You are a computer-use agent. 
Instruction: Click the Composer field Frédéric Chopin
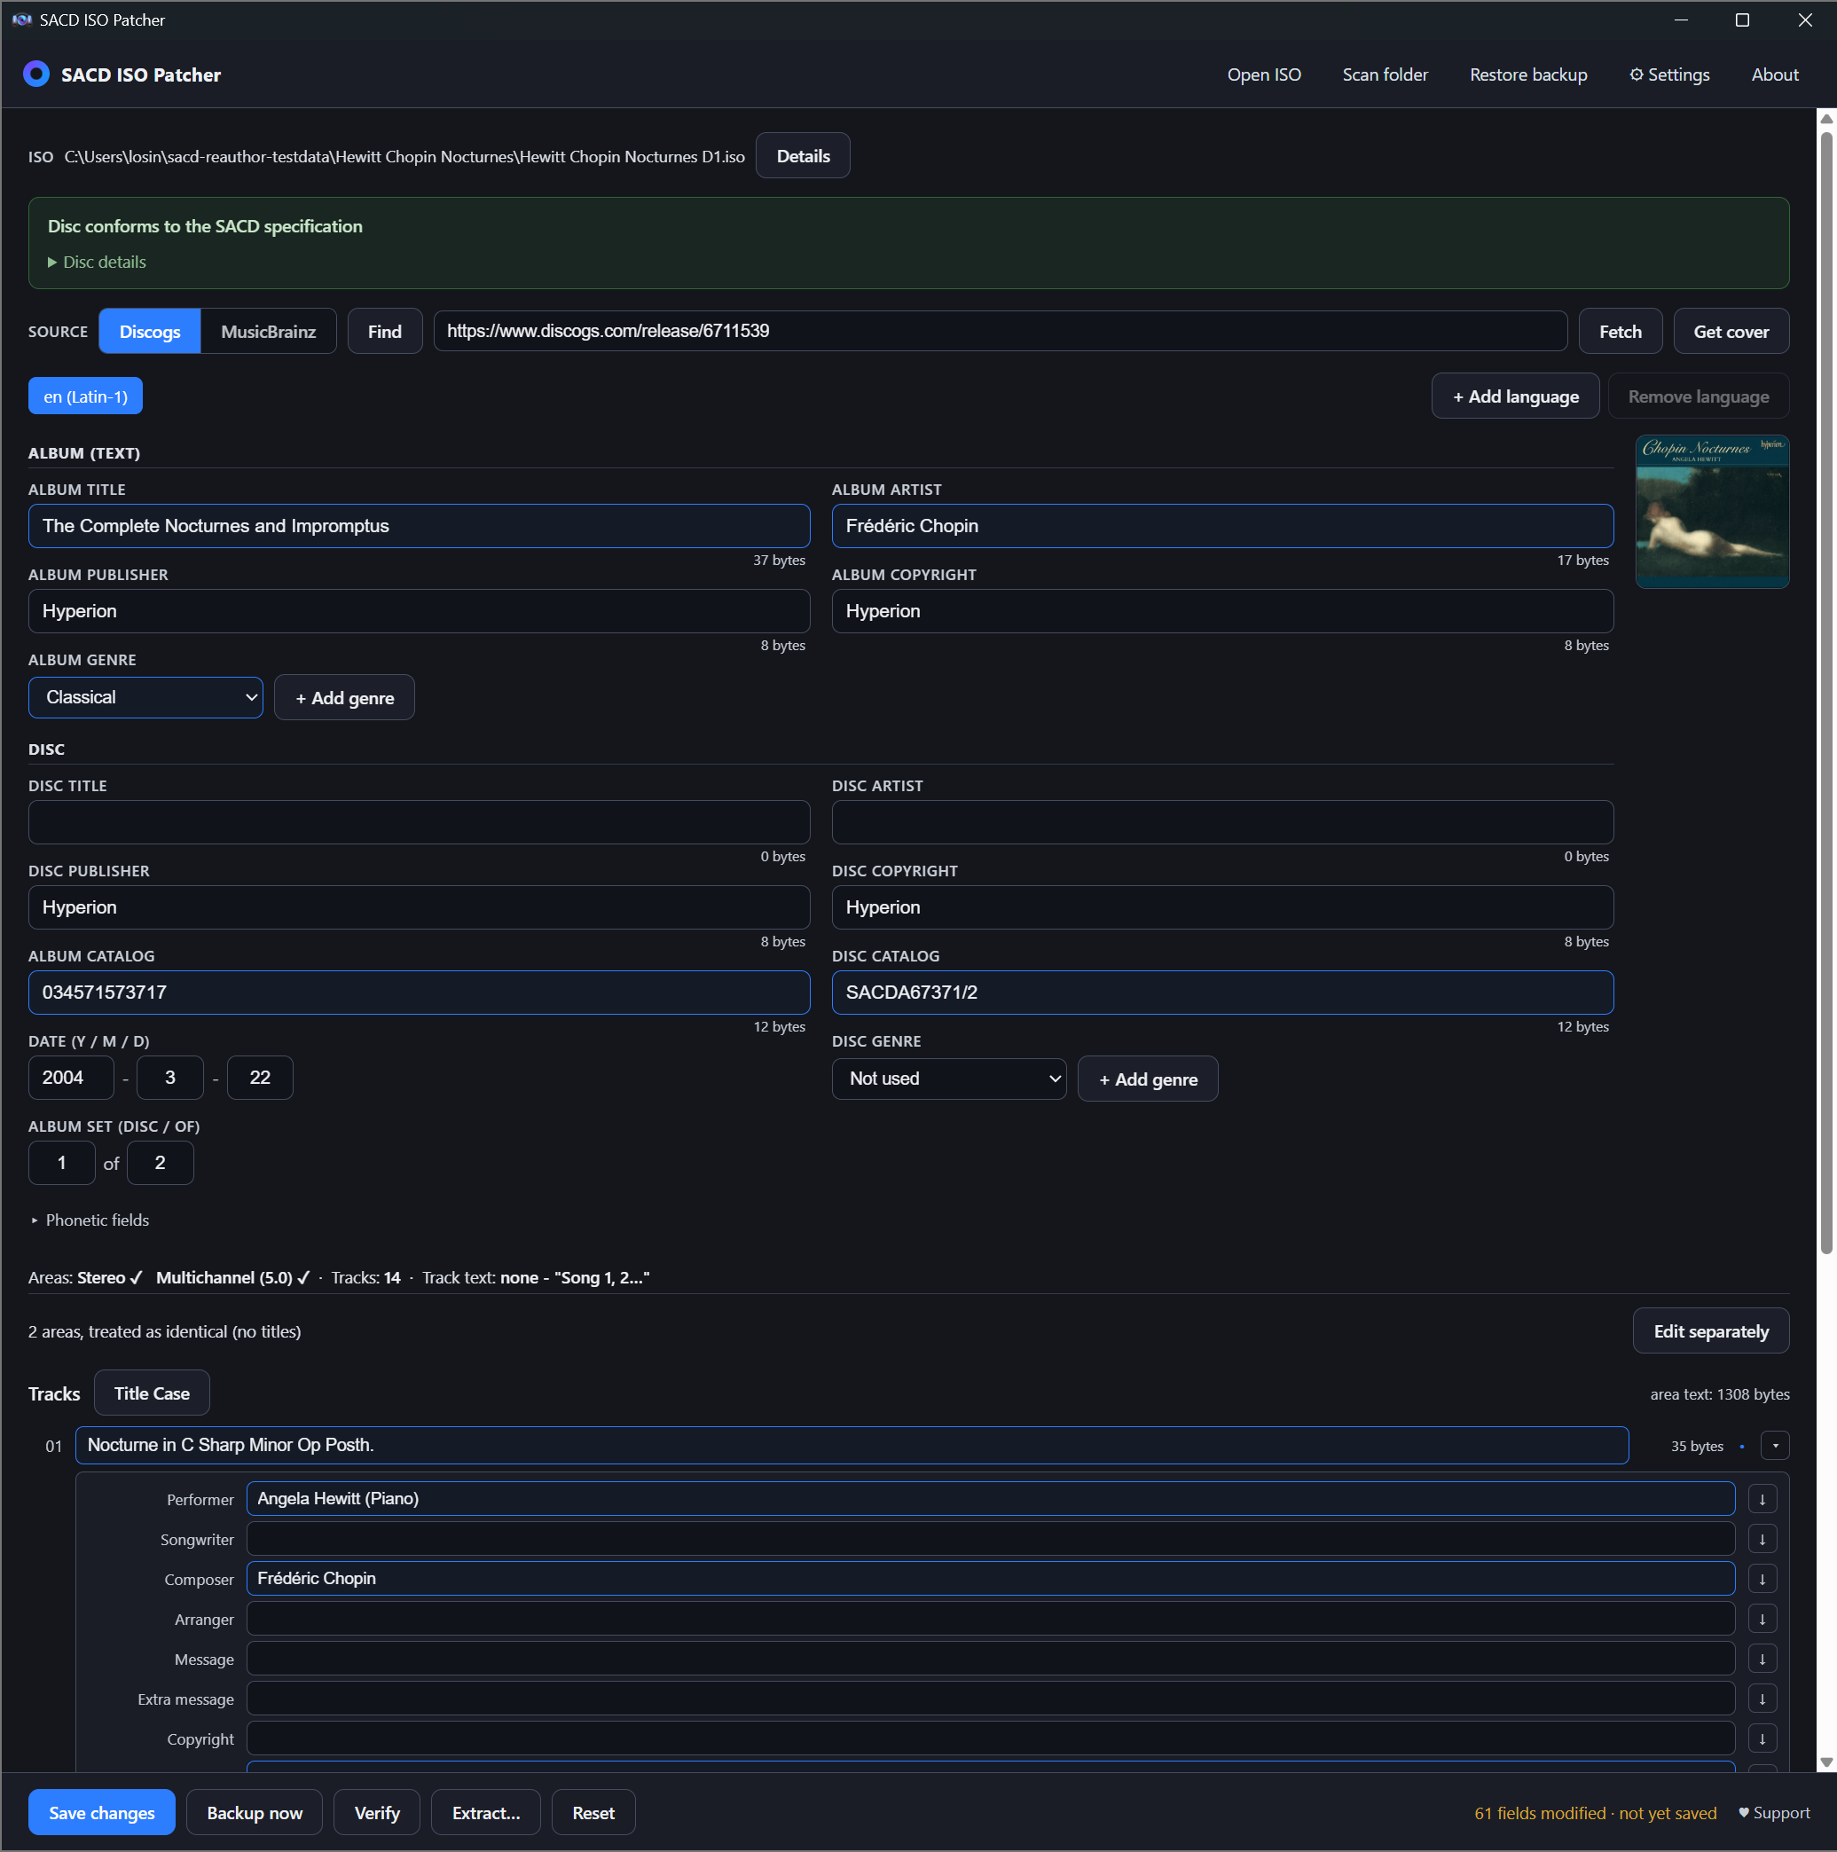991,1579
